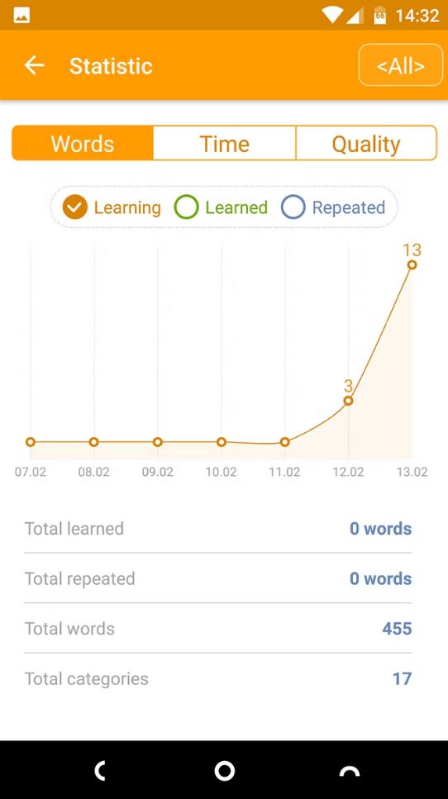
Task: Tap the data point labeled 13
Action: point(412,264)
